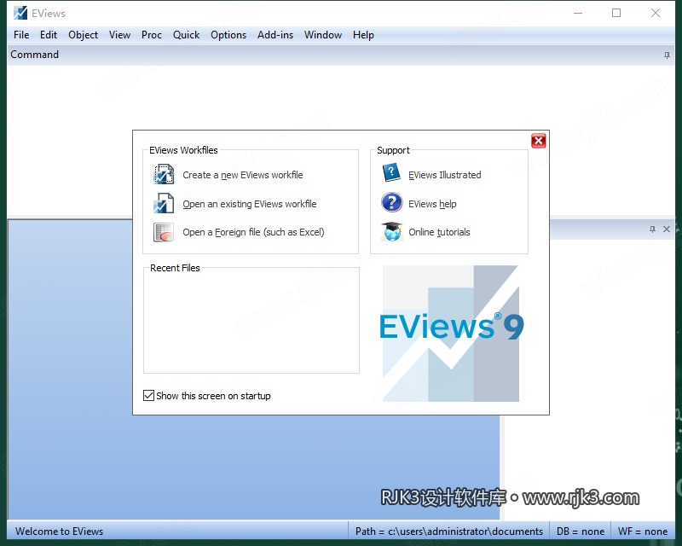Open the Online tutorials link

click(439, 233)
